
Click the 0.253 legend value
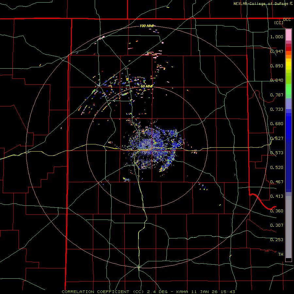click(277, 240)
